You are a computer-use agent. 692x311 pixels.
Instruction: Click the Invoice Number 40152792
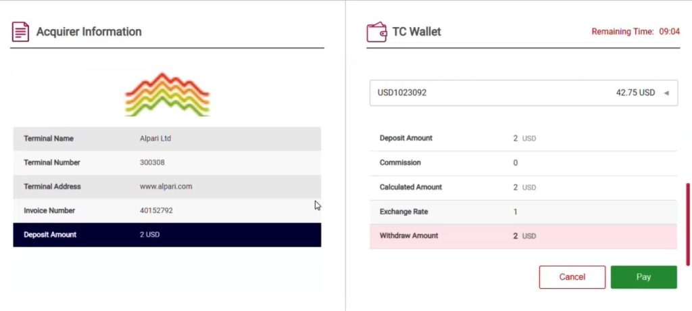[156, 211]
